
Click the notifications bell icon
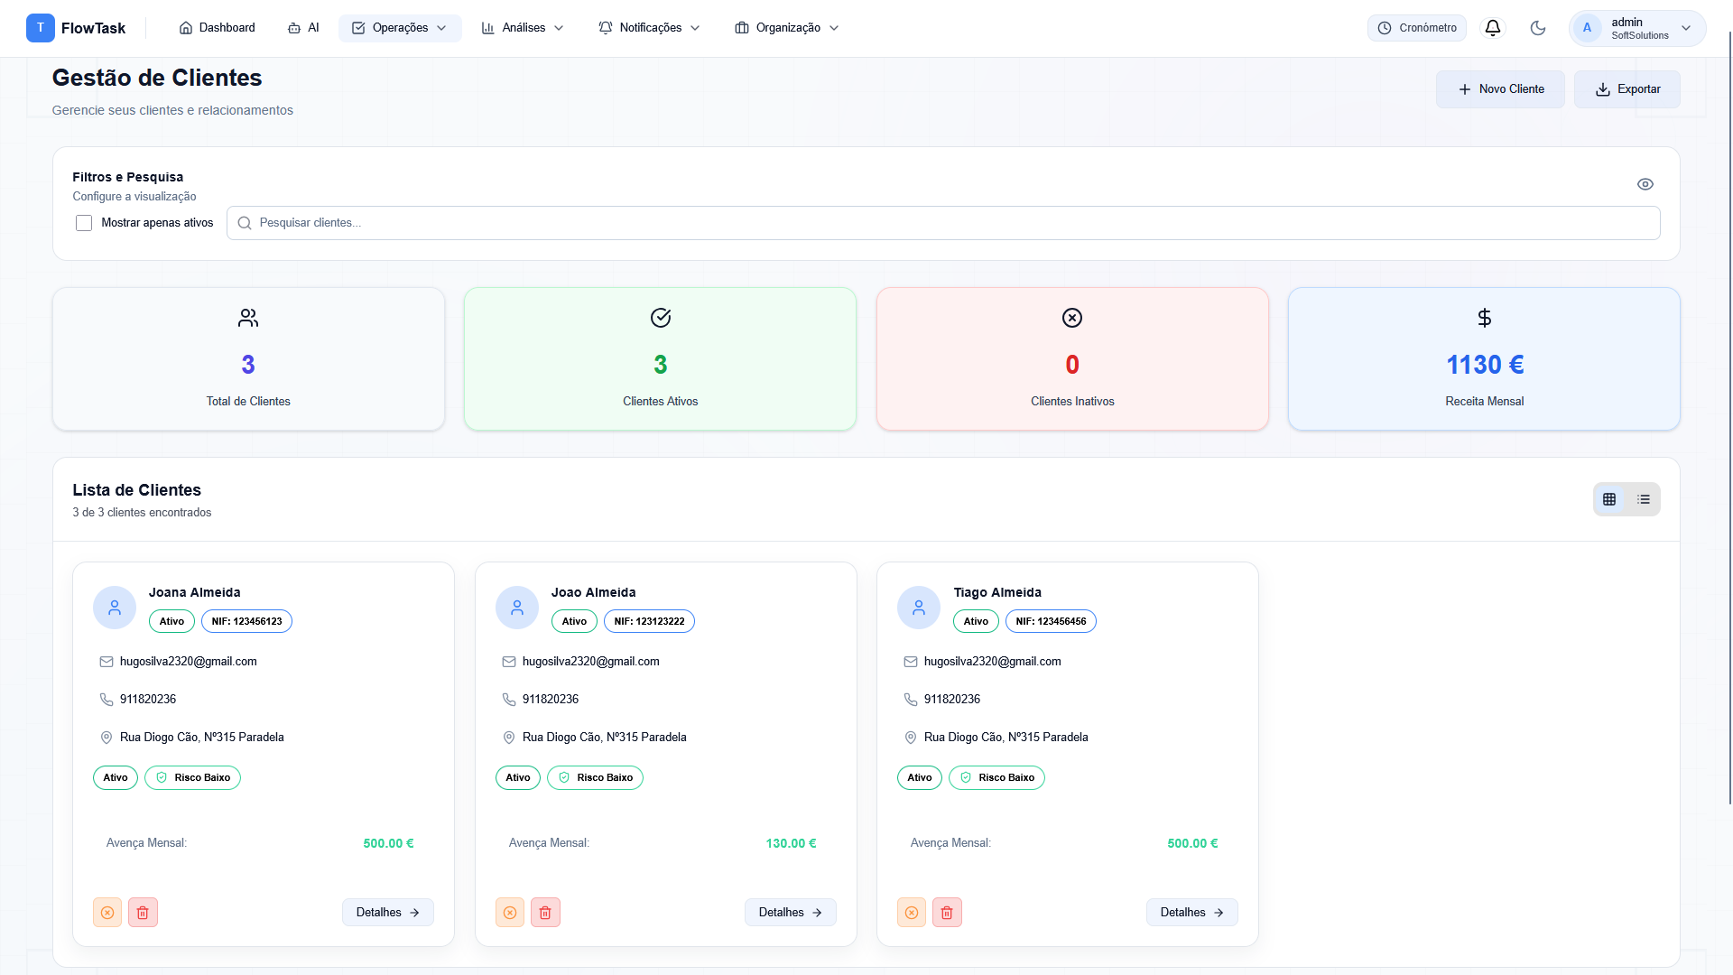1493,28
